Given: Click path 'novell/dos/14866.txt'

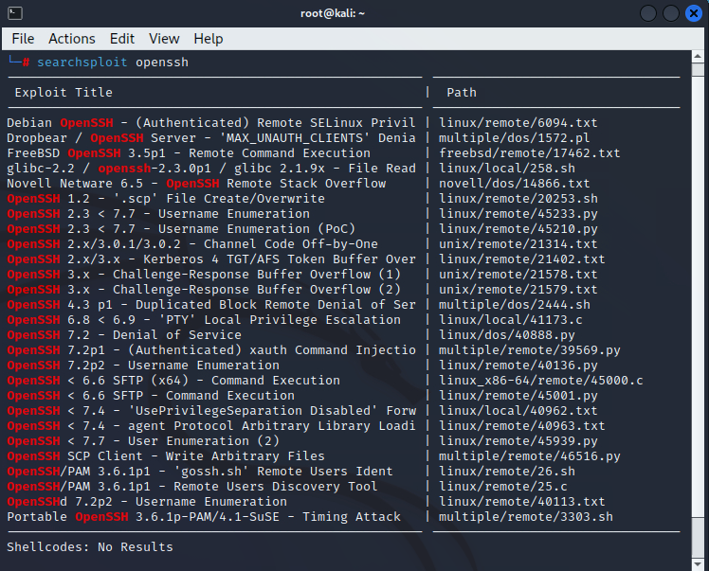Looking at the screenshot, I should (514, 183).
